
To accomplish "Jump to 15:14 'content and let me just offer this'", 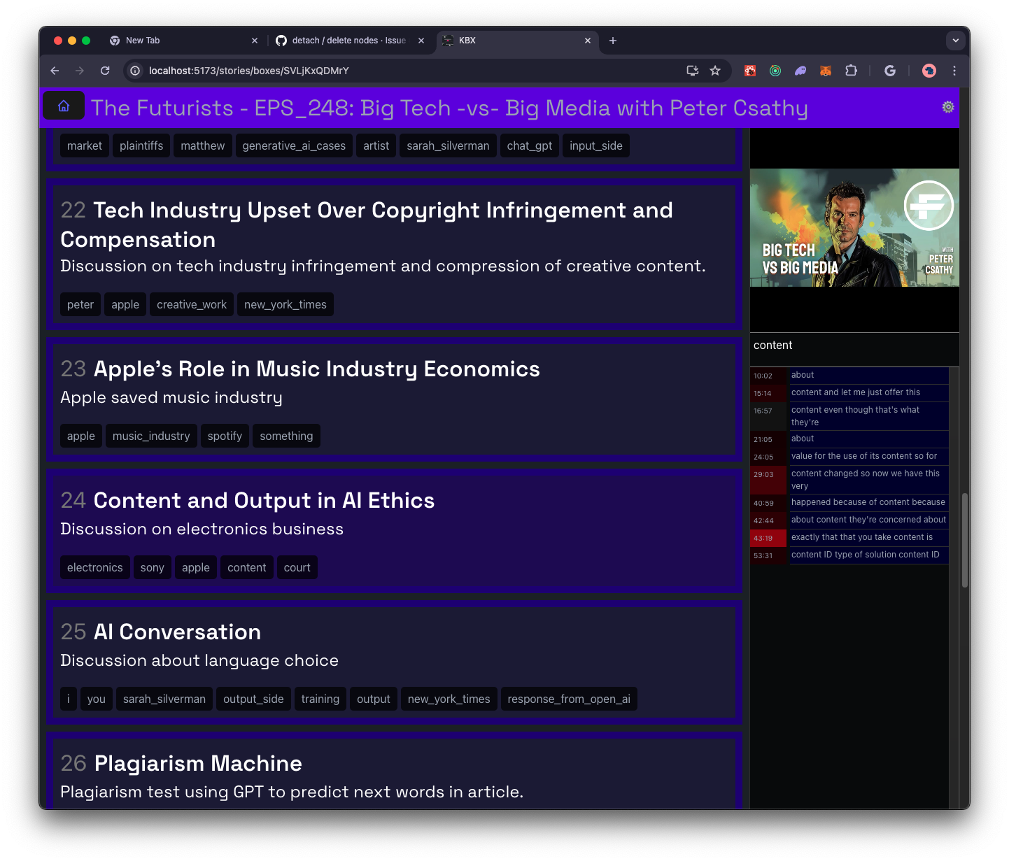I will (x=849, y=393).
